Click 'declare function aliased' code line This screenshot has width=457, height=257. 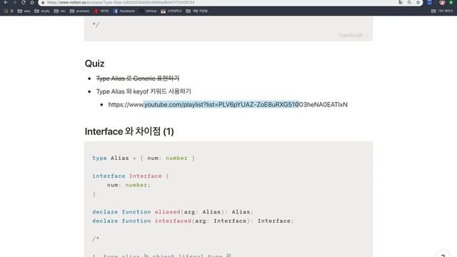point(173,212)
